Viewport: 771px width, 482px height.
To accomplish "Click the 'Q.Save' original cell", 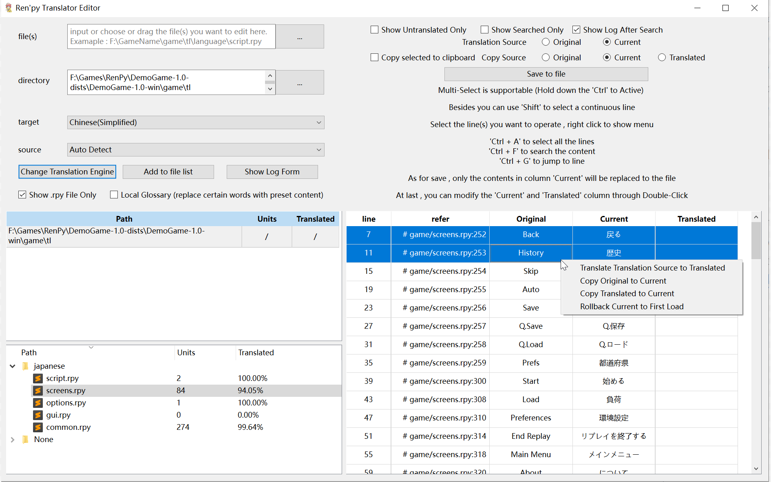I will [x=531, y=326].
